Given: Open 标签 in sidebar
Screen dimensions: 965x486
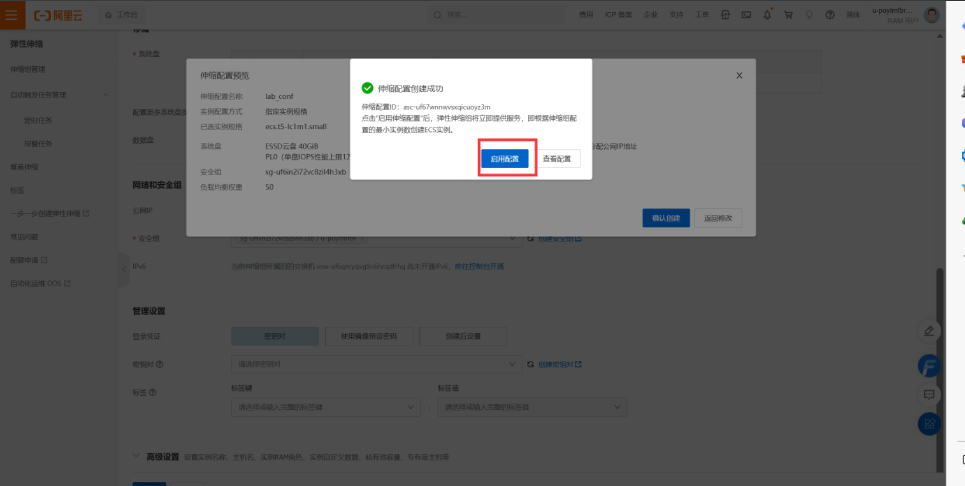Looking at the screenshot, I should coord(17,190).
